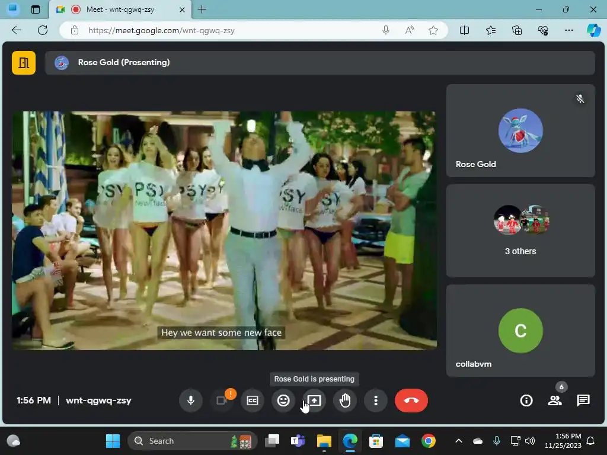
Task: Select the Rose Gold participant tile
Action: 520,131
